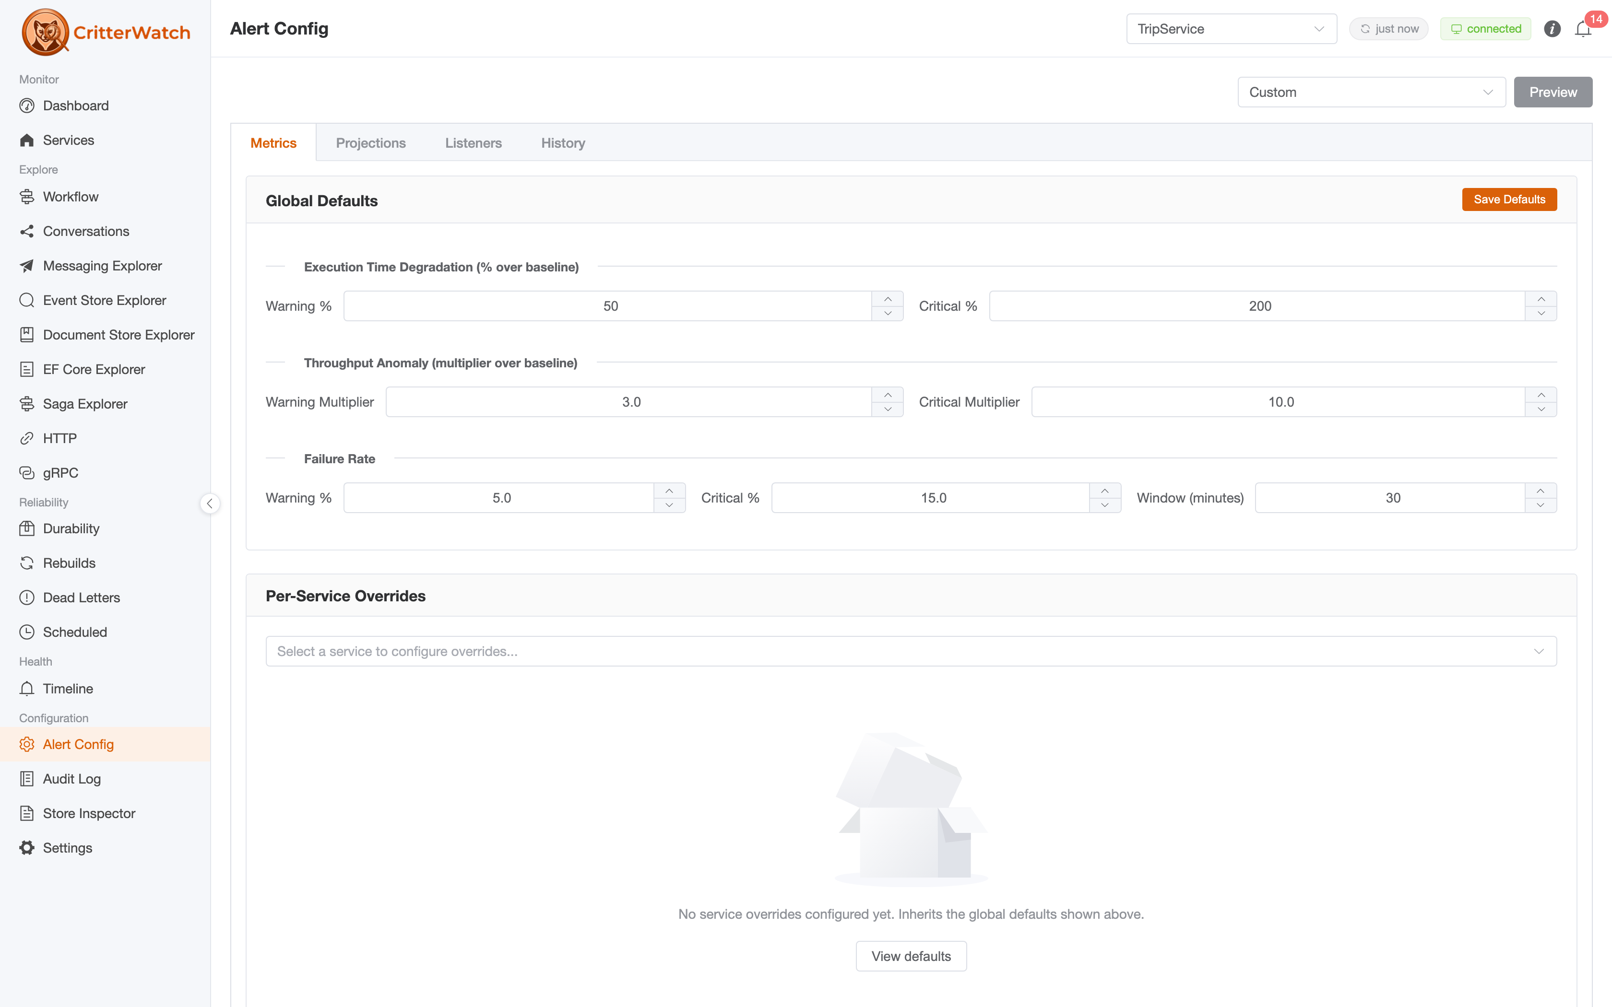Open notifications bell with 14 badge
1612x1007 pixels.
[x=1583, y=29]
